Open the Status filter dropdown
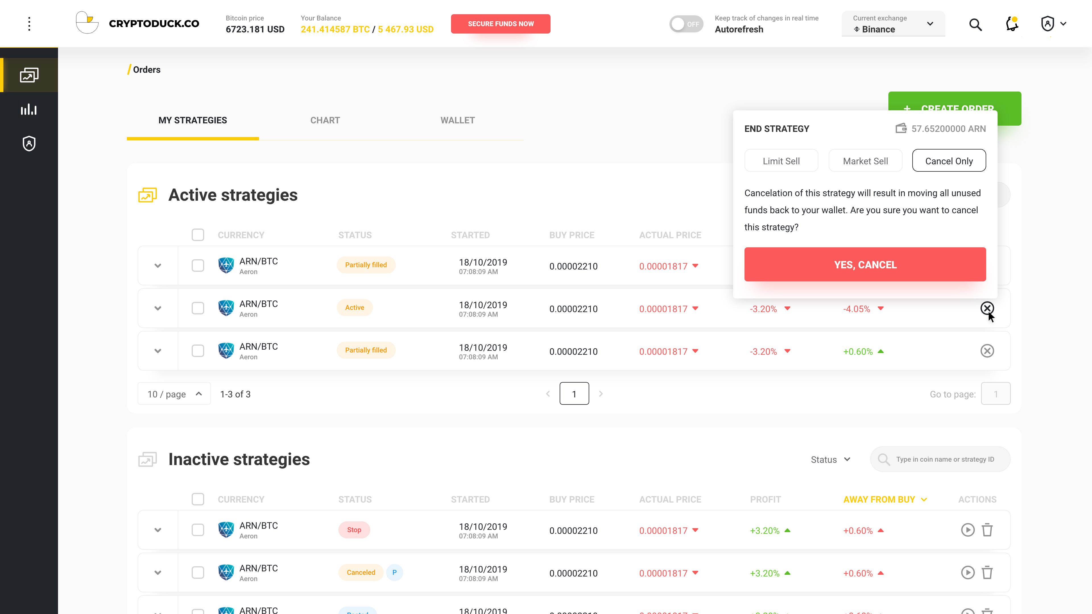The width and height of the screenshot is (1092, 614). pyautogui.click(x=830, y=459)
